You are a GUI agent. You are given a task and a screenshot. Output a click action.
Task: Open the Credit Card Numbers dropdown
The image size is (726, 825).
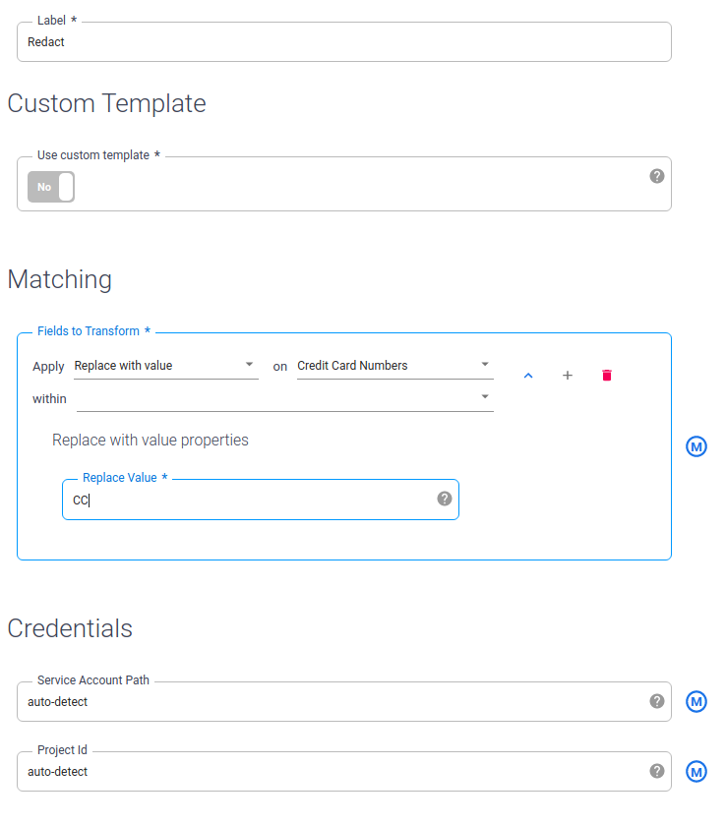coord(393,366)
